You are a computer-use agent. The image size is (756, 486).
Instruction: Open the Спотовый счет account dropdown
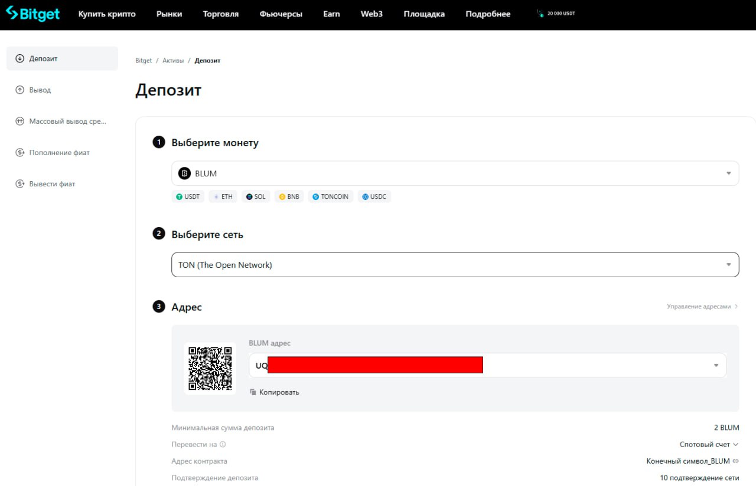pyautogui.click(x=709, y=445)
